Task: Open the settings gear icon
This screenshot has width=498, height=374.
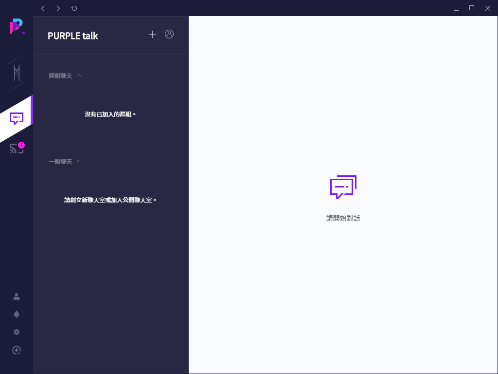Action: [x=16, y=332]
